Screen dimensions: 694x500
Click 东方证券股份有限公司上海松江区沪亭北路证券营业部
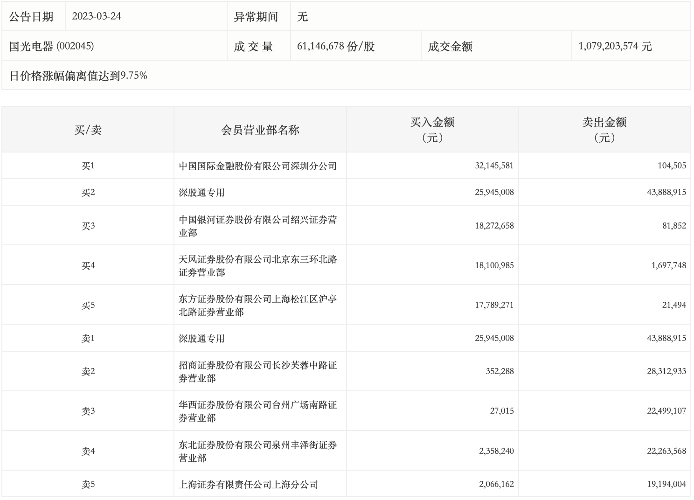click(258, 305)
